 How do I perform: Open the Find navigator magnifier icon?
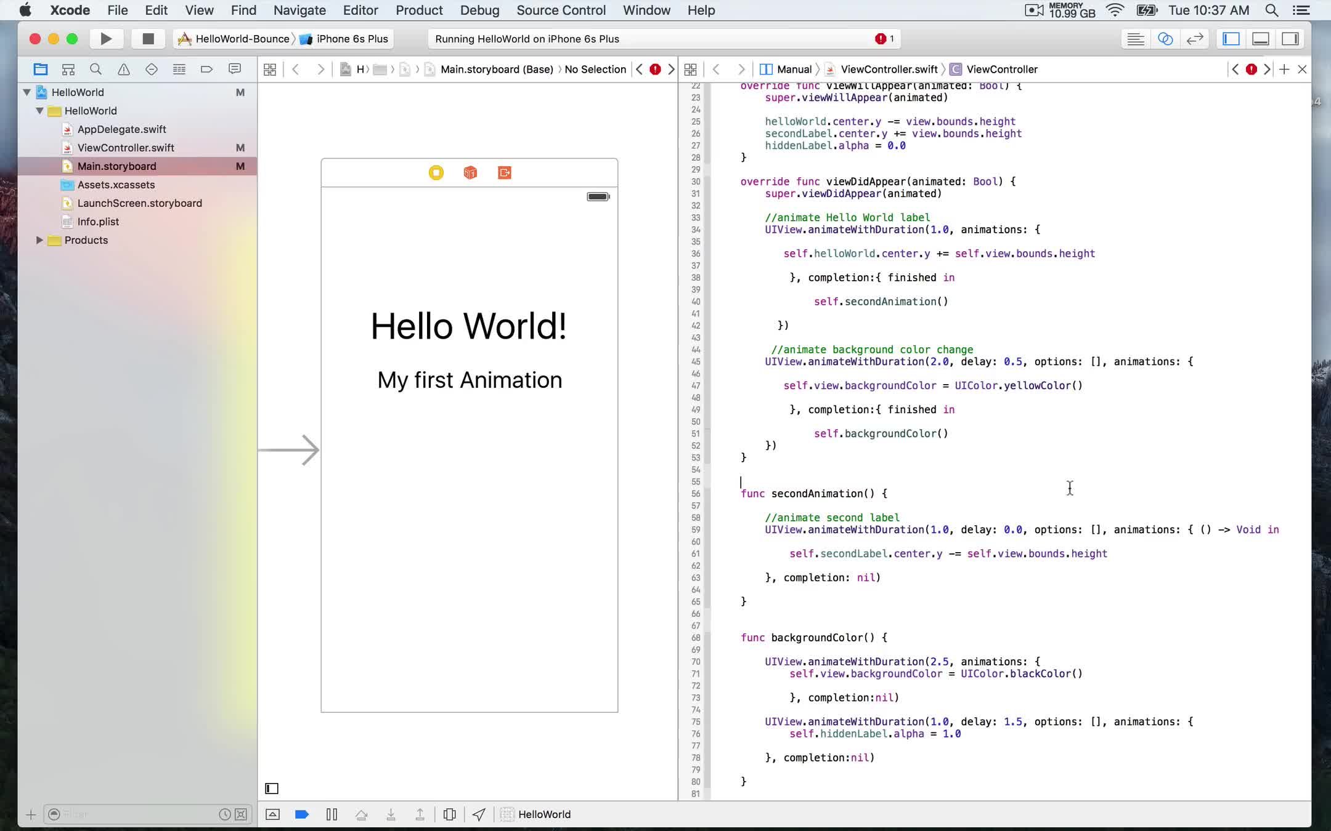click(96, 70)
